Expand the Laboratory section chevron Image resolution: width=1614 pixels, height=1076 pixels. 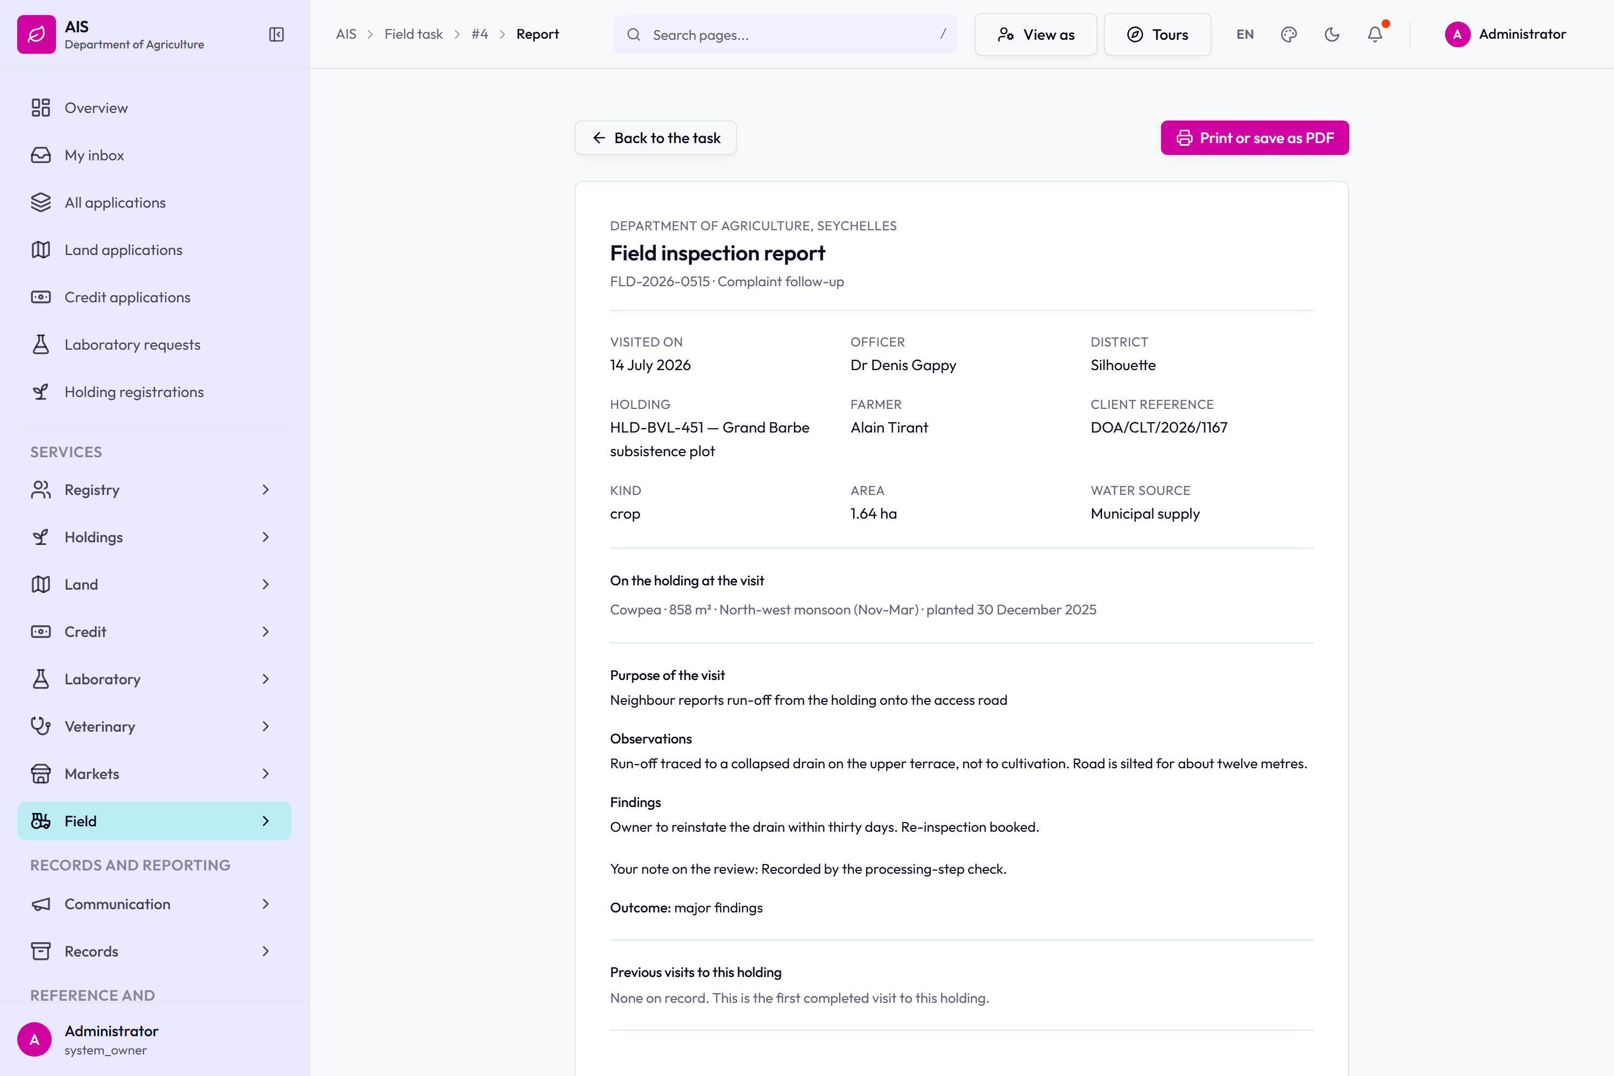tap(266, 679)
